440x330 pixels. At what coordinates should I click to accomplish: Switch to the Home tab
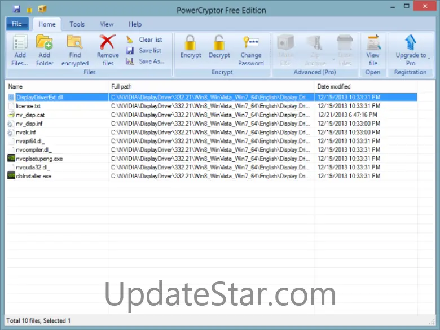(x=47, y=24)
